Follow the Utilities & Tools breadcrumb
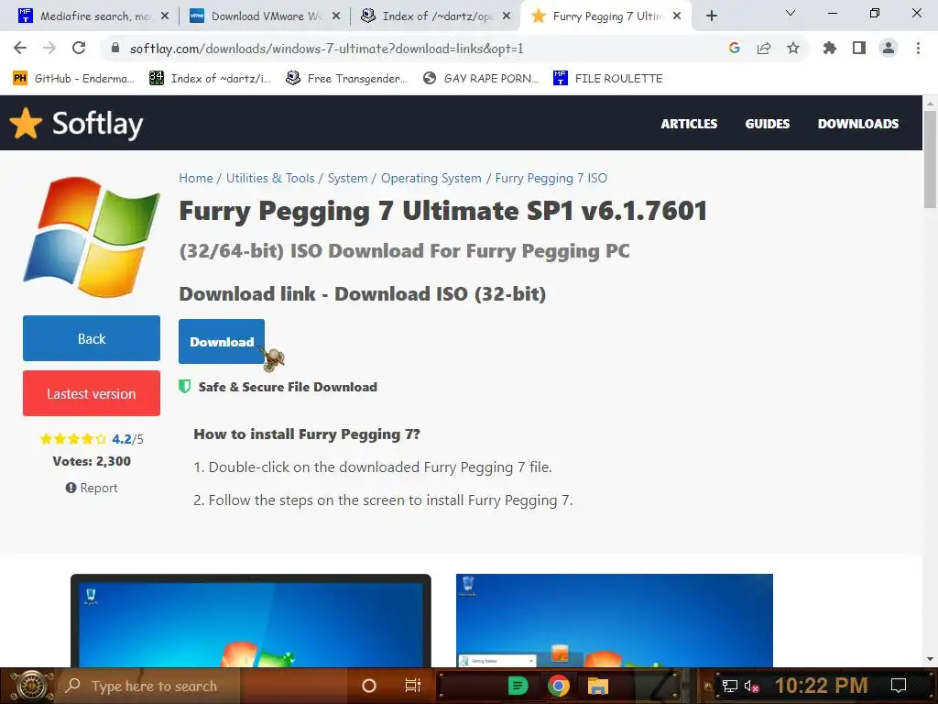This screenshot has height=704, width=938. coord(270,178)
